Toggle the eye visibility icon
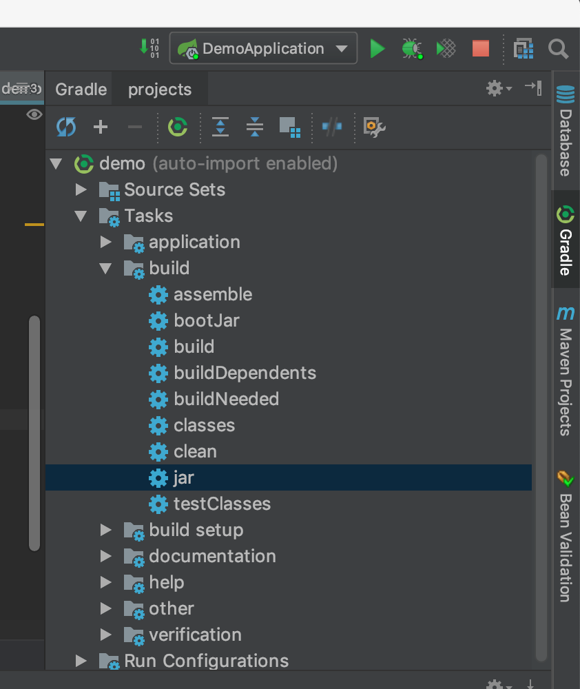The image size is (580, 689). pyautogui.click(x=34, y=114)
